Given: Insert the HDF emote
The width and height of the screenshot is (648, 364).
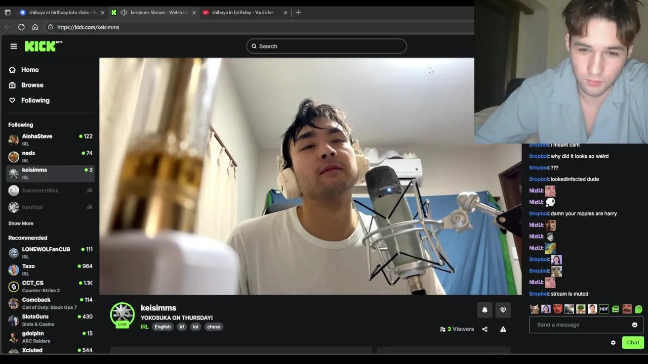Looking at the screenshot, I should [x=604, y=309].
